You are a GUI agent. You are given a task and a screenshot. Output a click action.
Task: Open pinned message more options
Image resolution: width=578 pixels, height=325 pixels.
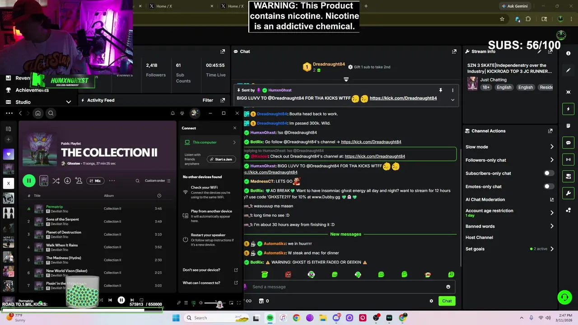[x=453, y=90]
